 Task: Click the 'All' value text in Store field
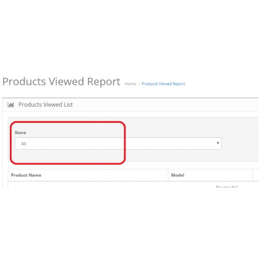click(x=23, y=143)
